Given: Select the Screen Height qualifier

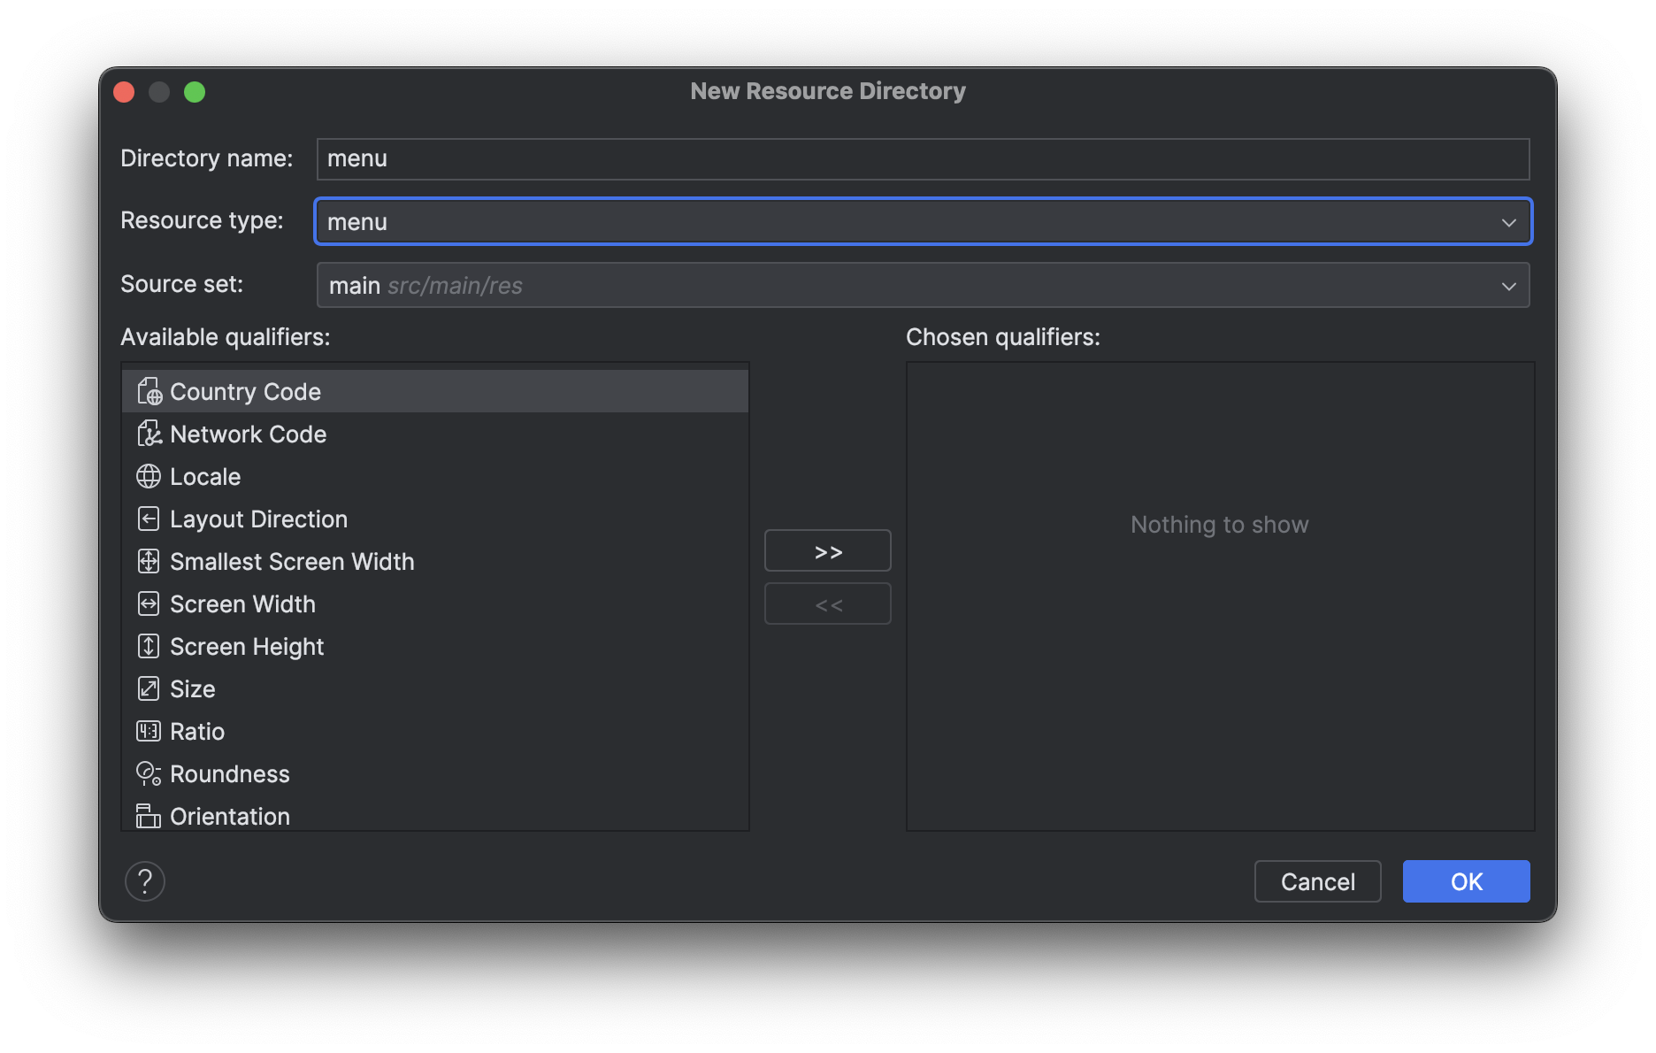Looking at the screenshot, I should click(x=435, y=646).
